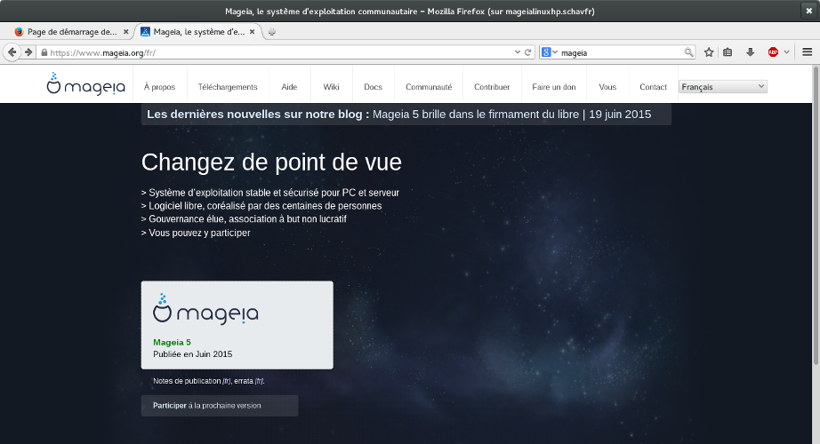Click the vertical page scrollbar
Viewport: 820px width, 444px height.
coord(816,215)
